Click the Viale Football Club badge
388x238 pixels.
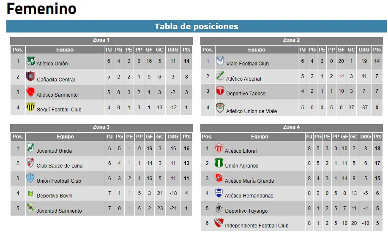[220, 61]
